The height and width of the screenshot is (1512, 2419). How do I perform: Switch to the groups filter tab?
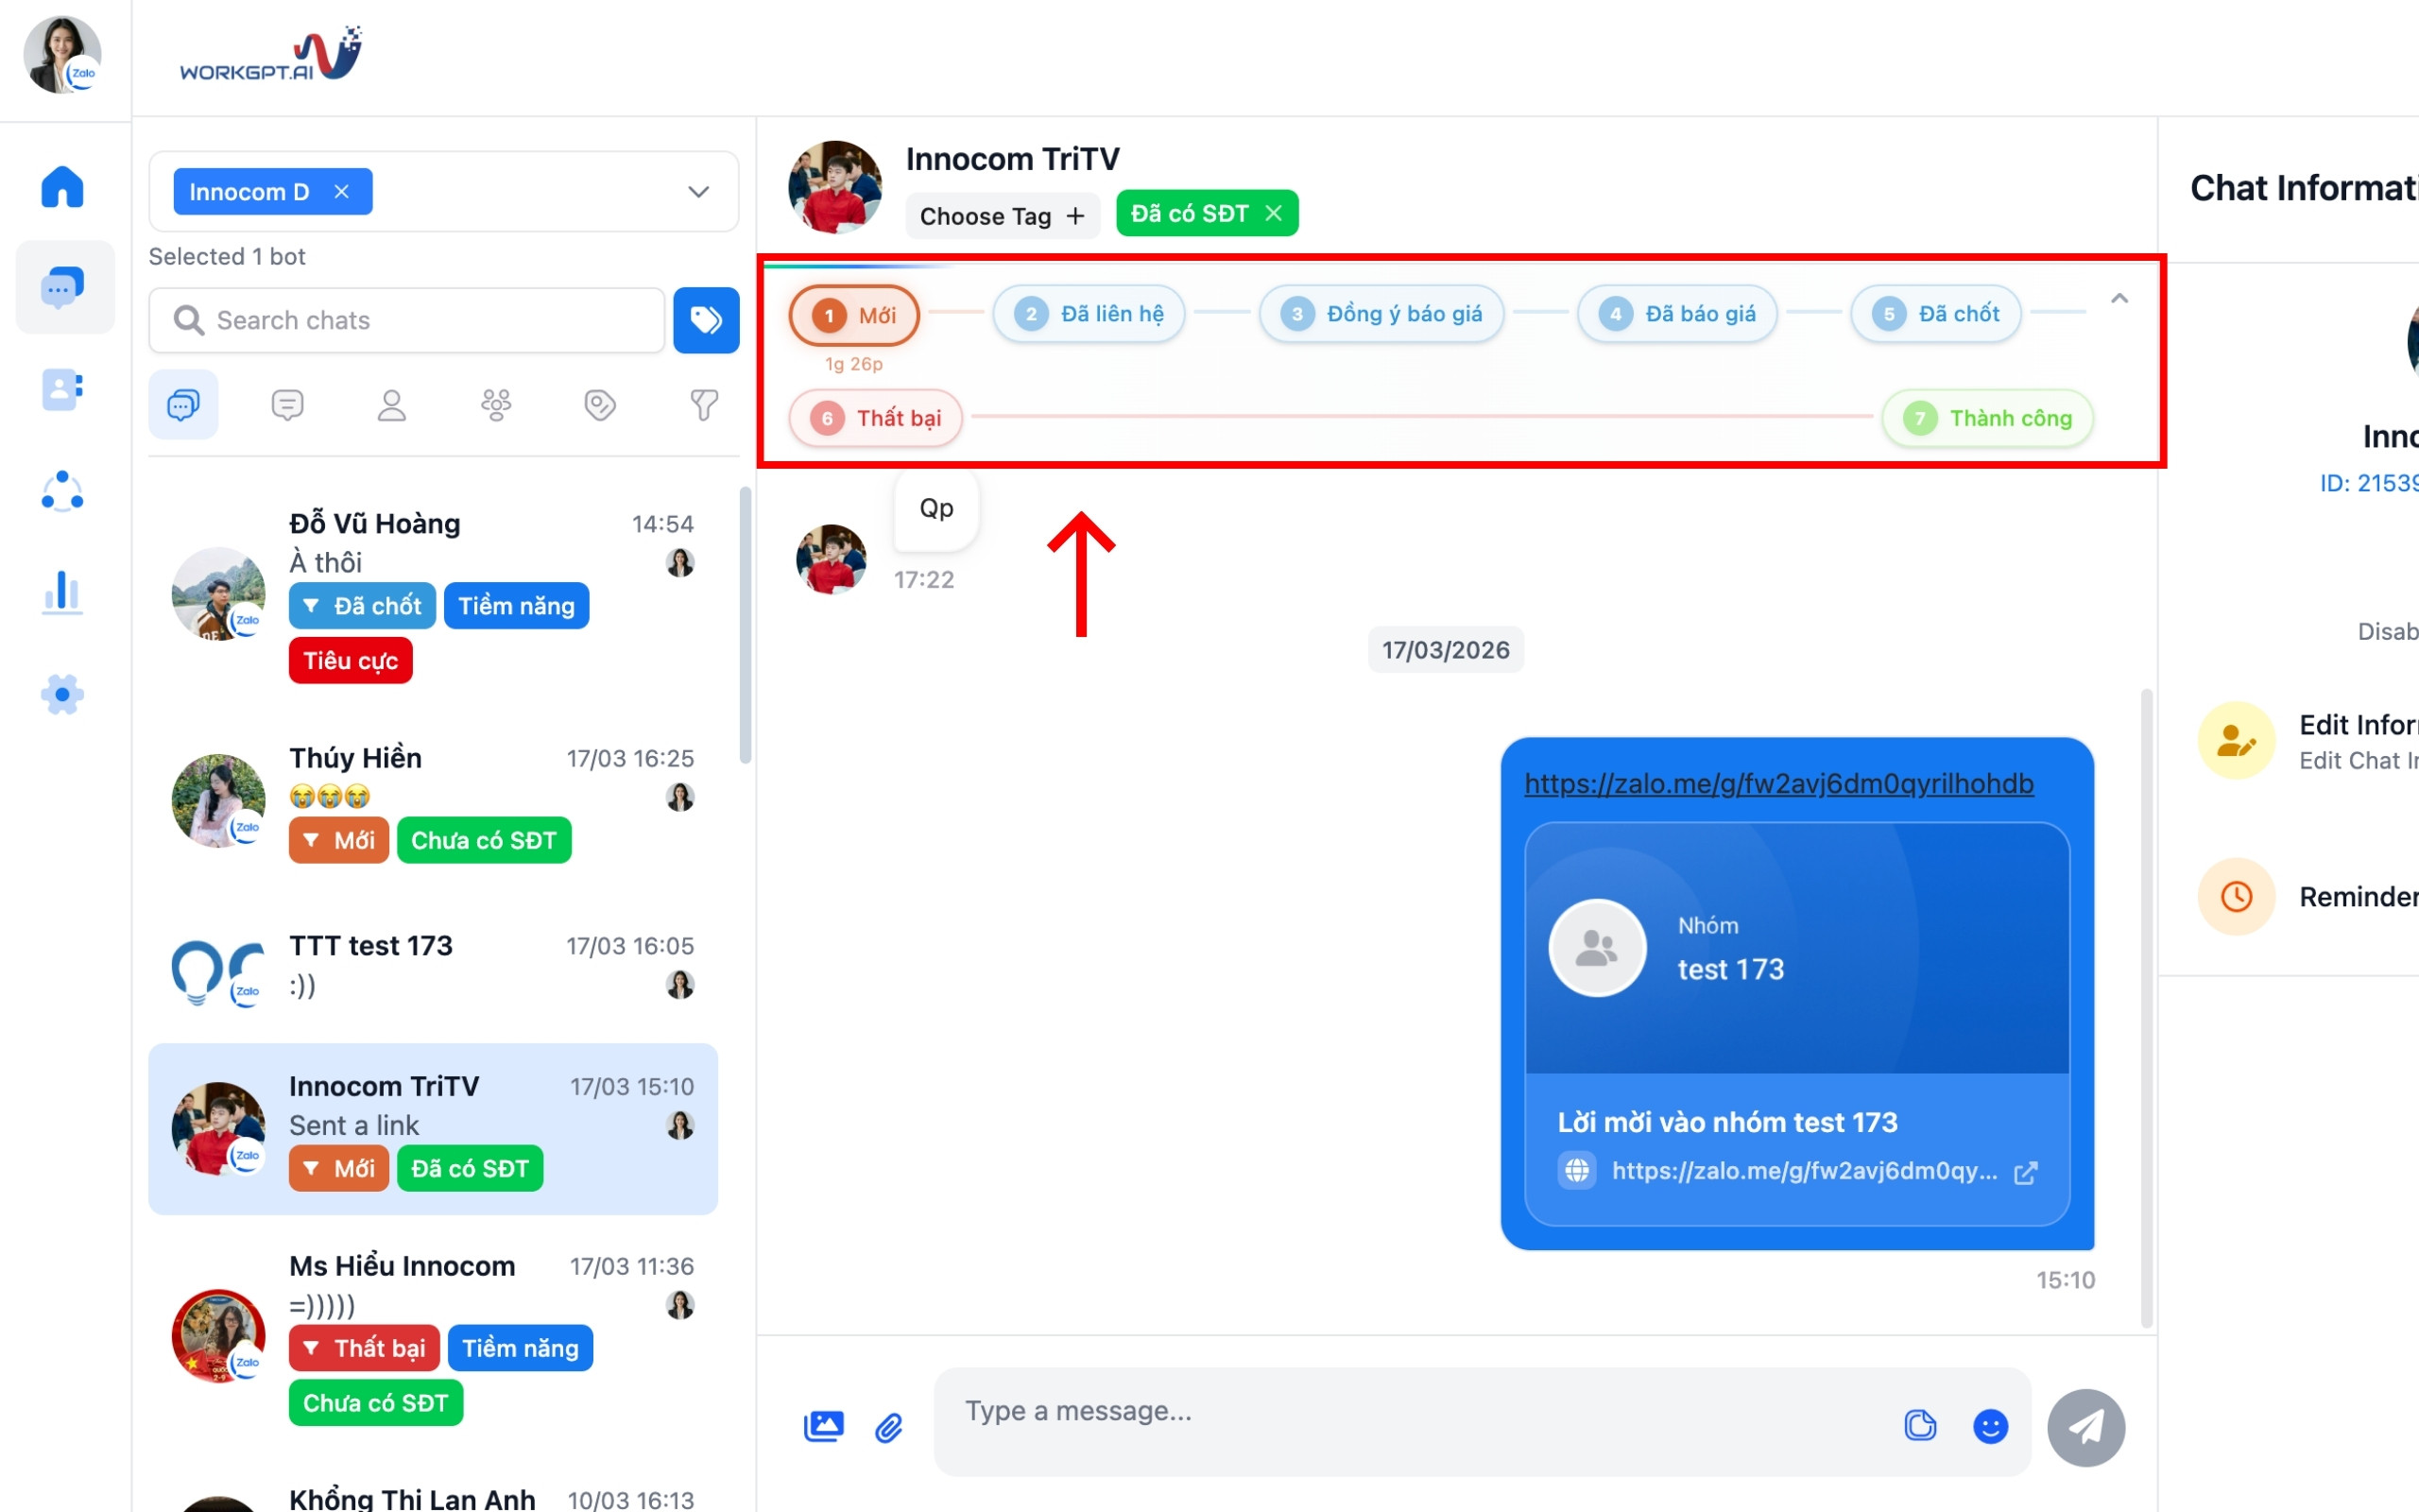click(496, 405)
